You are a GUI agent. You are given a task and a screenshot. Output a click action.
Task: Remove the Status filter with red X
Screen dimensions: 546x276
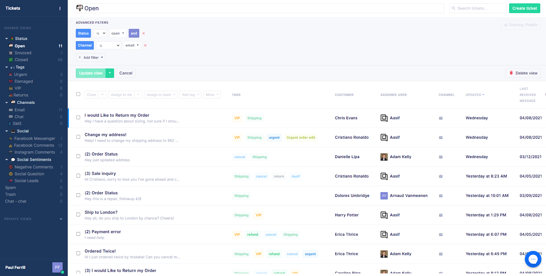(x=144, y=33)
